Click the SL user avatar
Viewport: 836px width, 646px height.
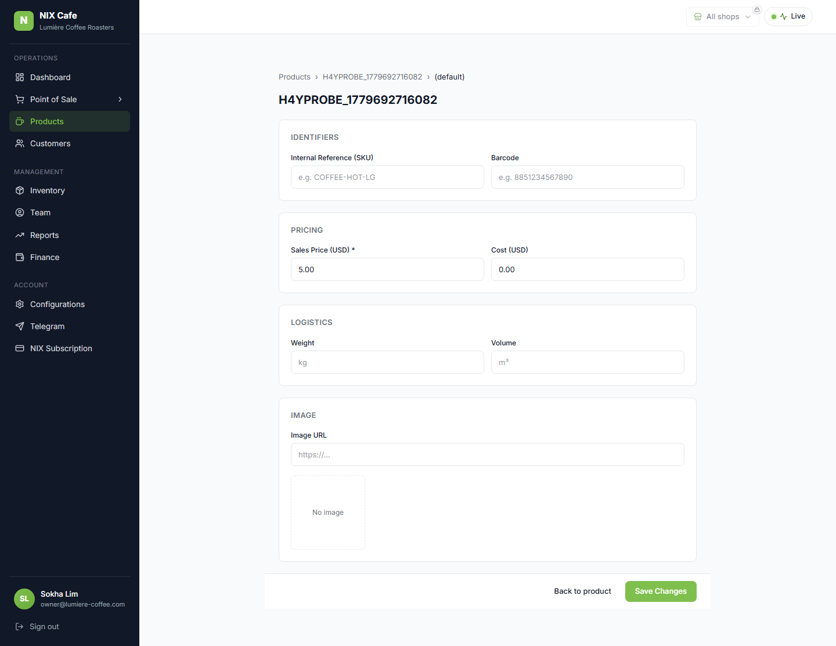click(24, 599)
